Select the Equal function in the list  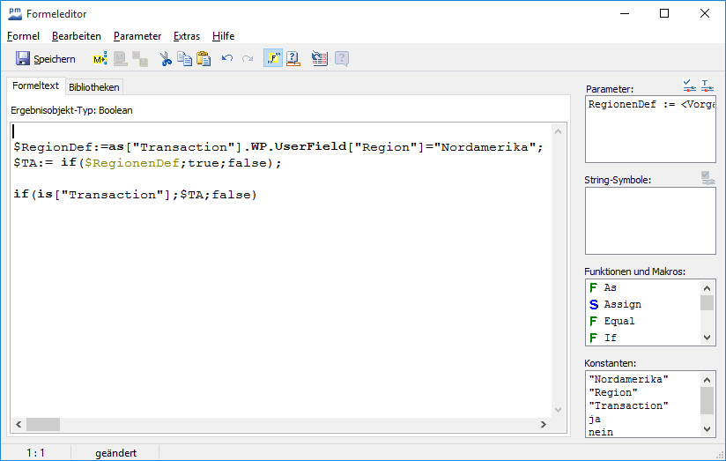point(619,321)
